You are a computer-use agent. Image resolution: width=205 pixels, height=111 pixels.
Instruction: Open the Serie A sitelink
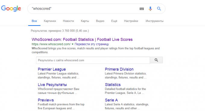[111, 100]
